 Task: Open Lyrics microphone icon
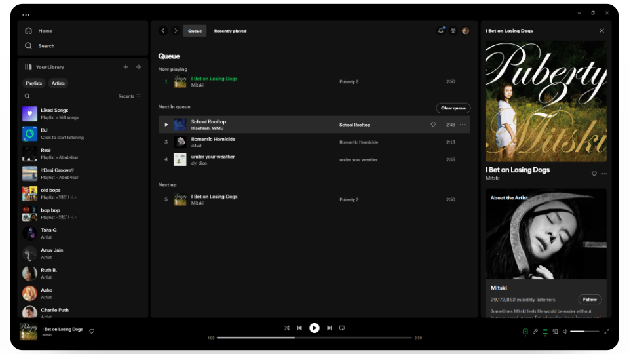tap(535, 332)
